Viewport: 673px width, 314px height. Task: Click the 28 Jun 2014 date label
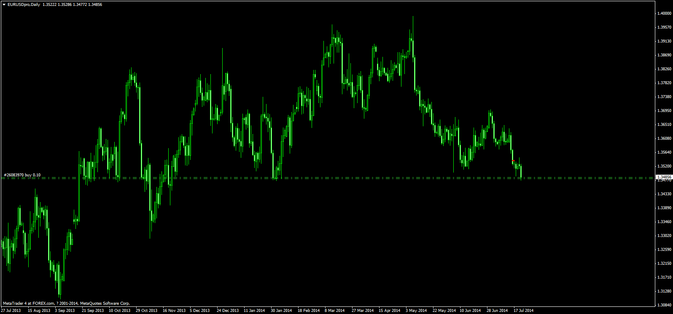(498, 311)
